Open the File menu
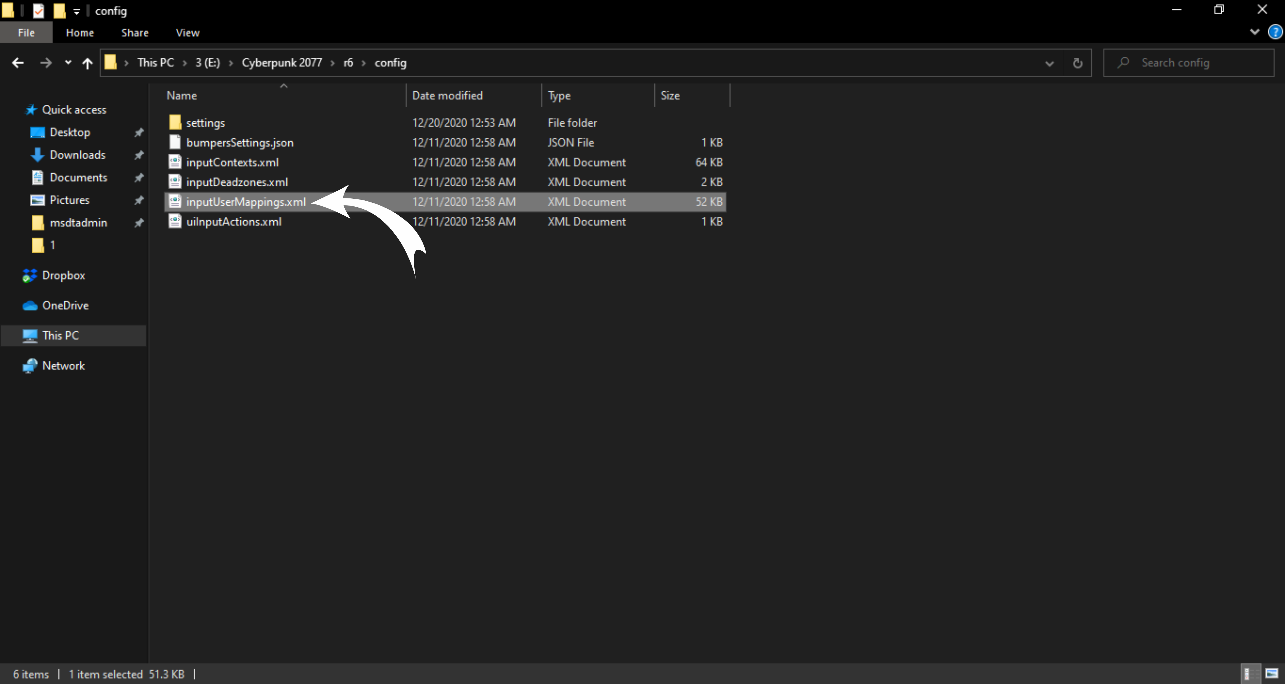1285x684 pixels. [26, 33]
